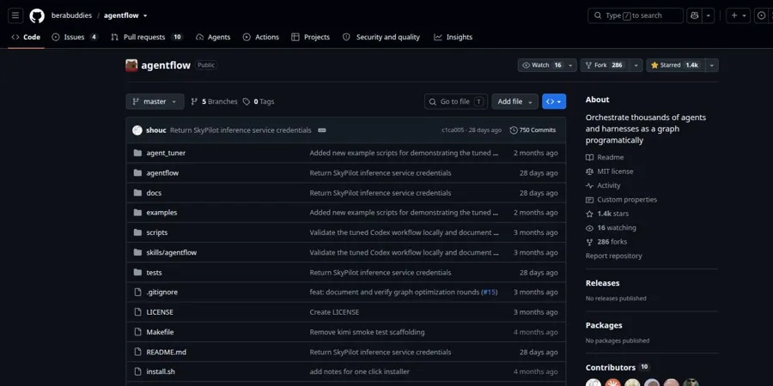View the 1.4k stars link
This screenshot has height=386, width=773.
tap(607, 214)
